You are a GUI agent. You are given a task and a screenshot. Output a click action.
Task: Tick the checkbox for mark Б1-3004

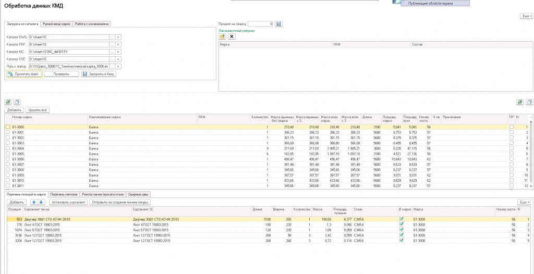pos(8,148)
